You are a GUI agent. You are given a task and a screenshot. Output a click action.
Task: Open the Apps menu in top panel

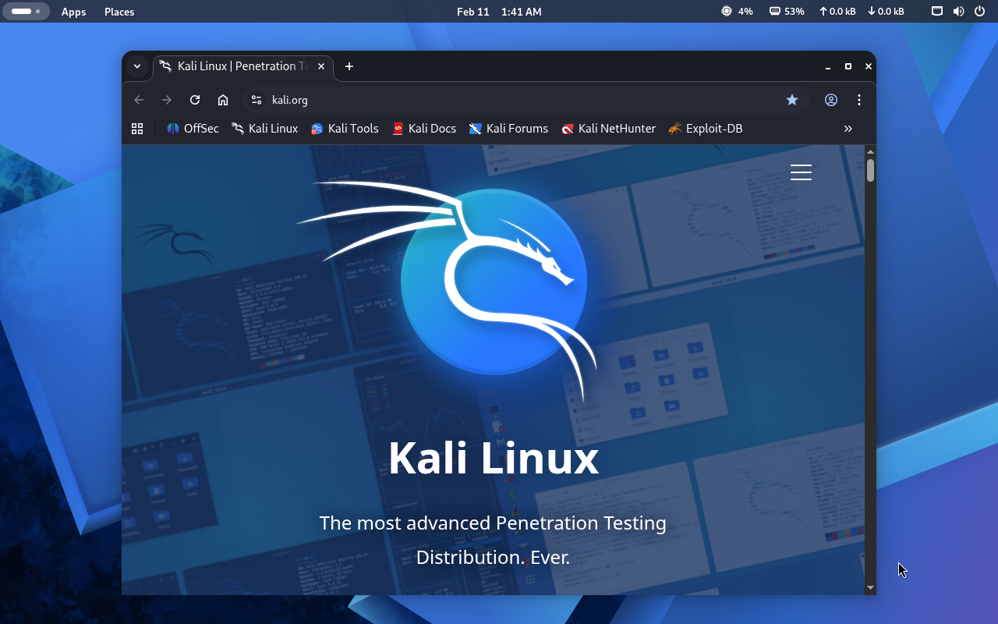pyautogui.click(x=73, y=12)
